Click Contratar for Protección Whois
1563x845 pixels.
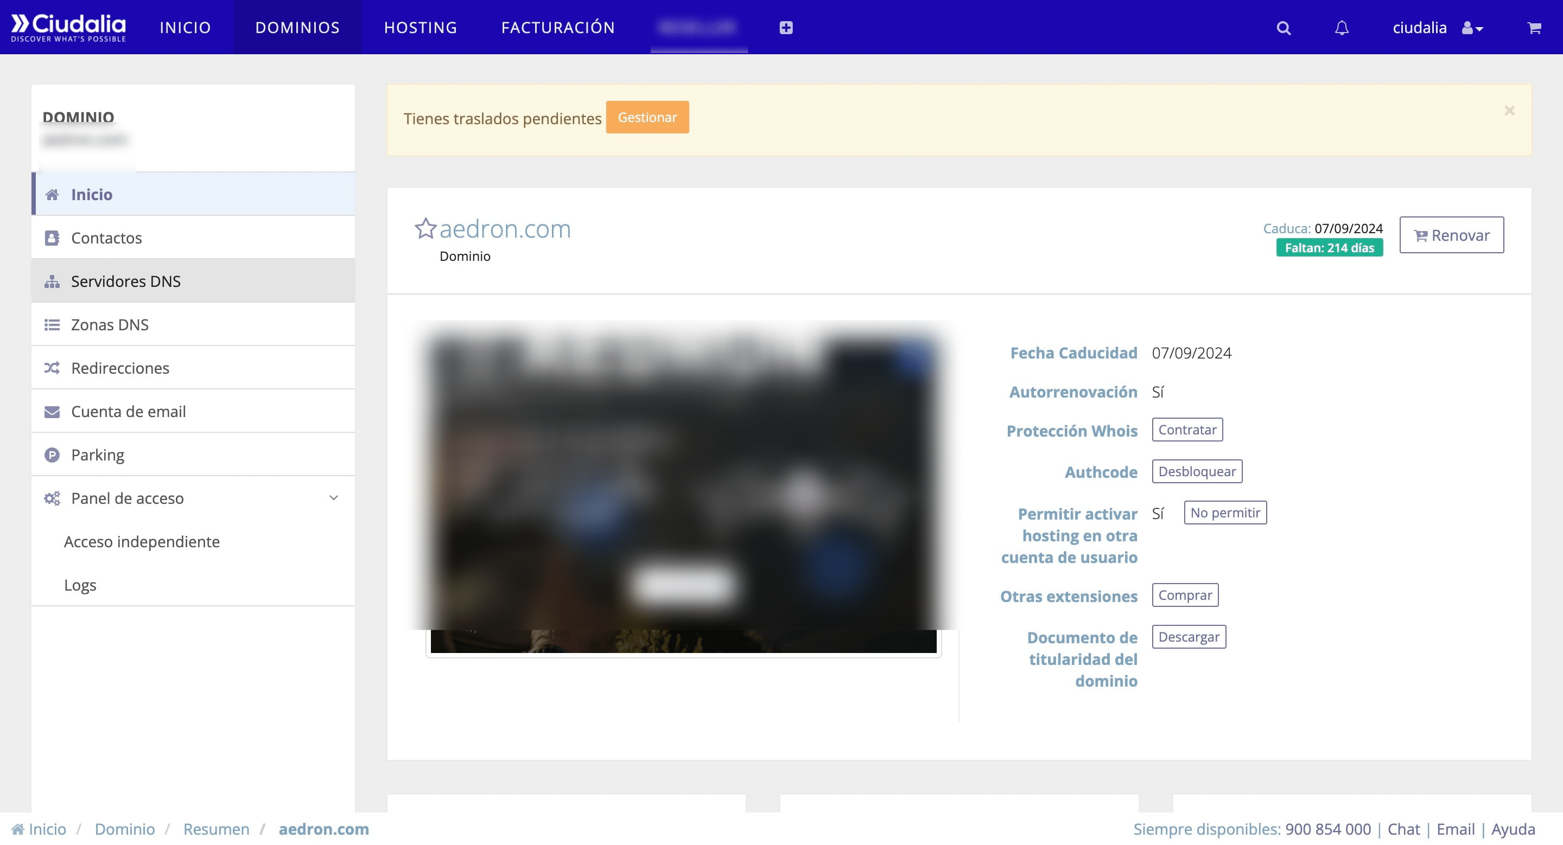point(1187,430)
